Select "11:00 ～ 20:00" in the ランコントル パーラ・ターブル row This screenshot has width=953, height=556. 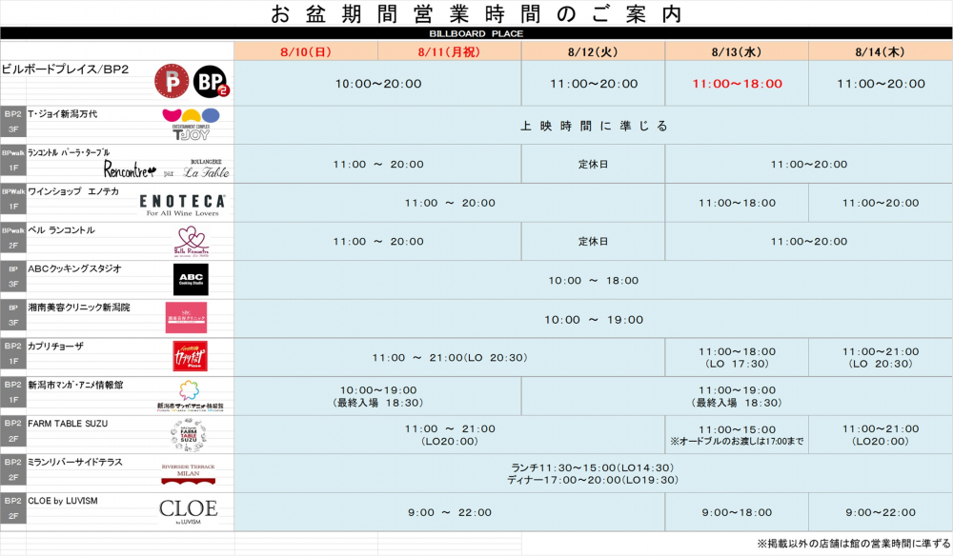point(378,164)
